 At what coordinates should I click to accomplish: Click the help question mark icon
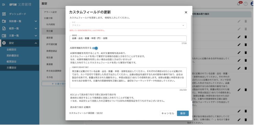tap(246, 4)
